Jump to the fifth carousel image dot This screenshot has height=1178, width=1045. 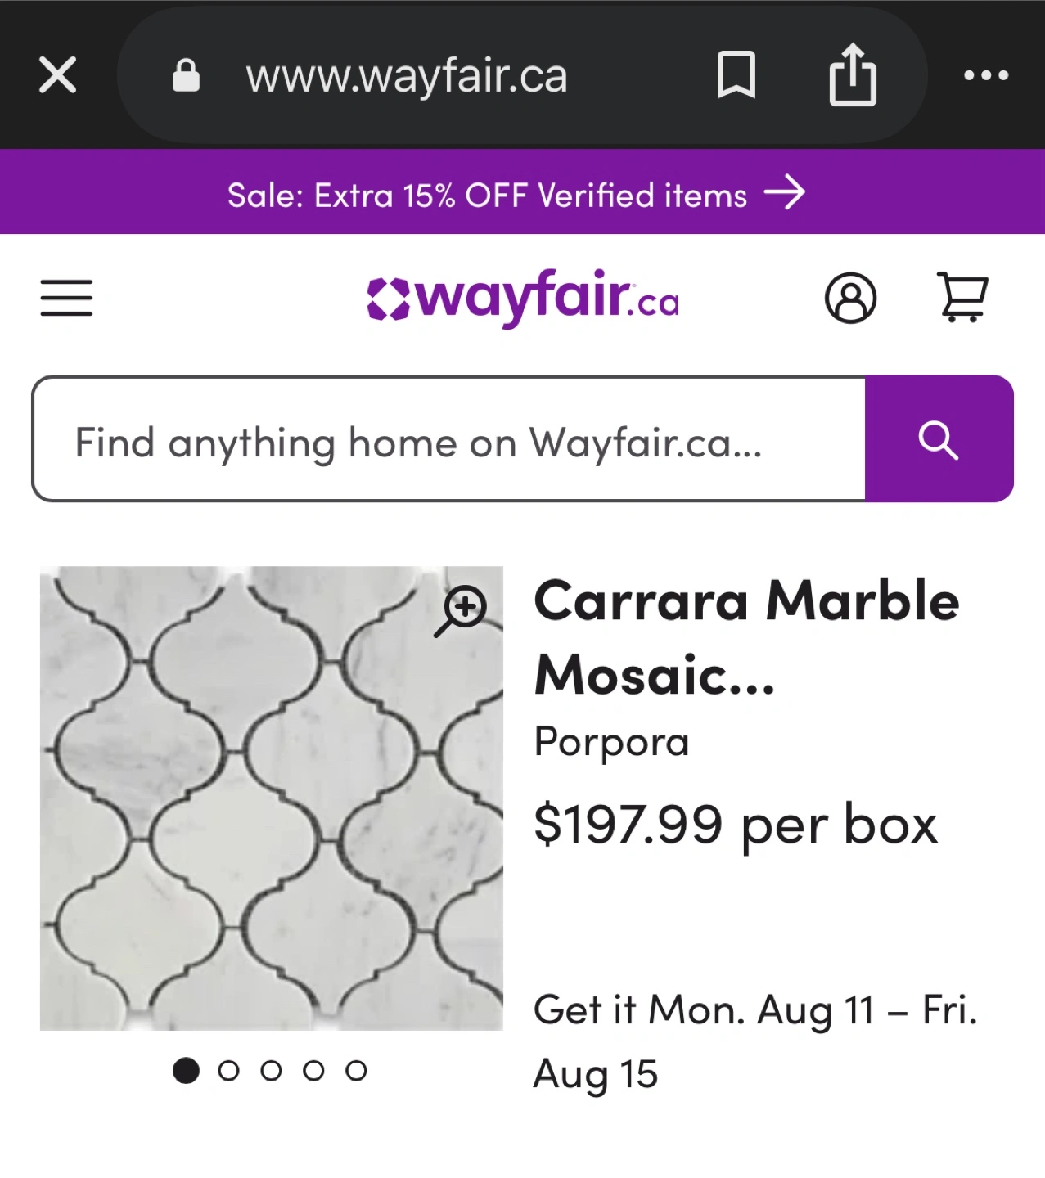(x=356, y=1070)
